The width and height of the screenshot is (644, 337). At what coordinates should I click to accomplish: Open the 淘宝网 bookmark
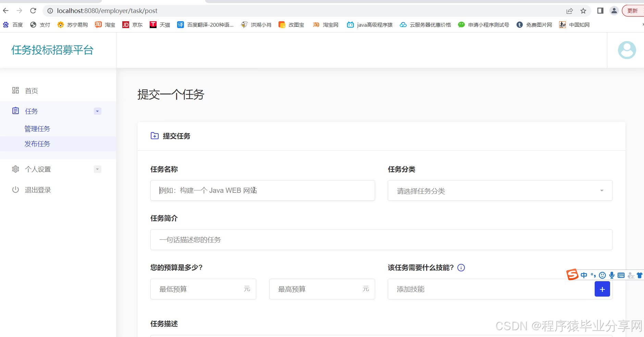pos(325,25)
